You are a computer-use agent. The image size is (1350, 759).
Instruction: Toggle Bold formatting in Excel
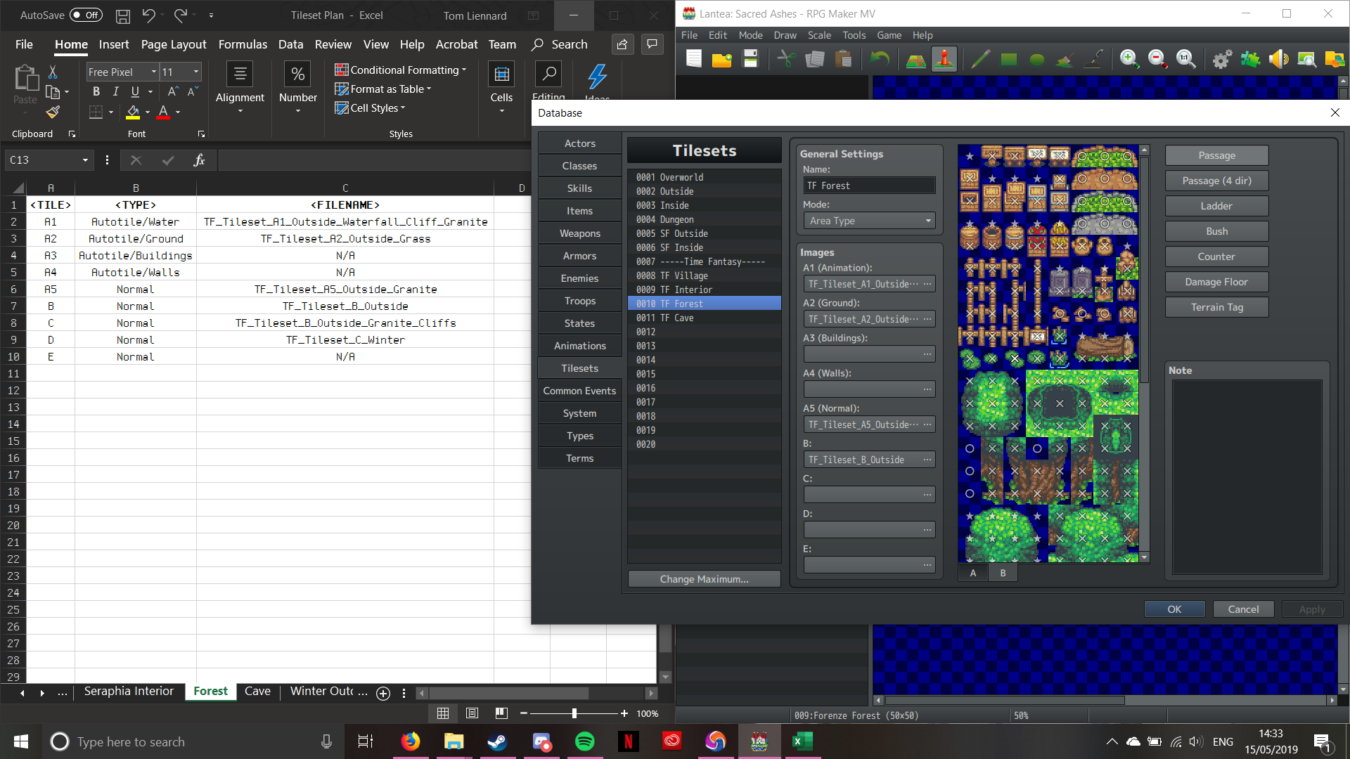96,91
